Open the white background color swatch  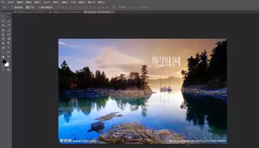pos(7,65)
